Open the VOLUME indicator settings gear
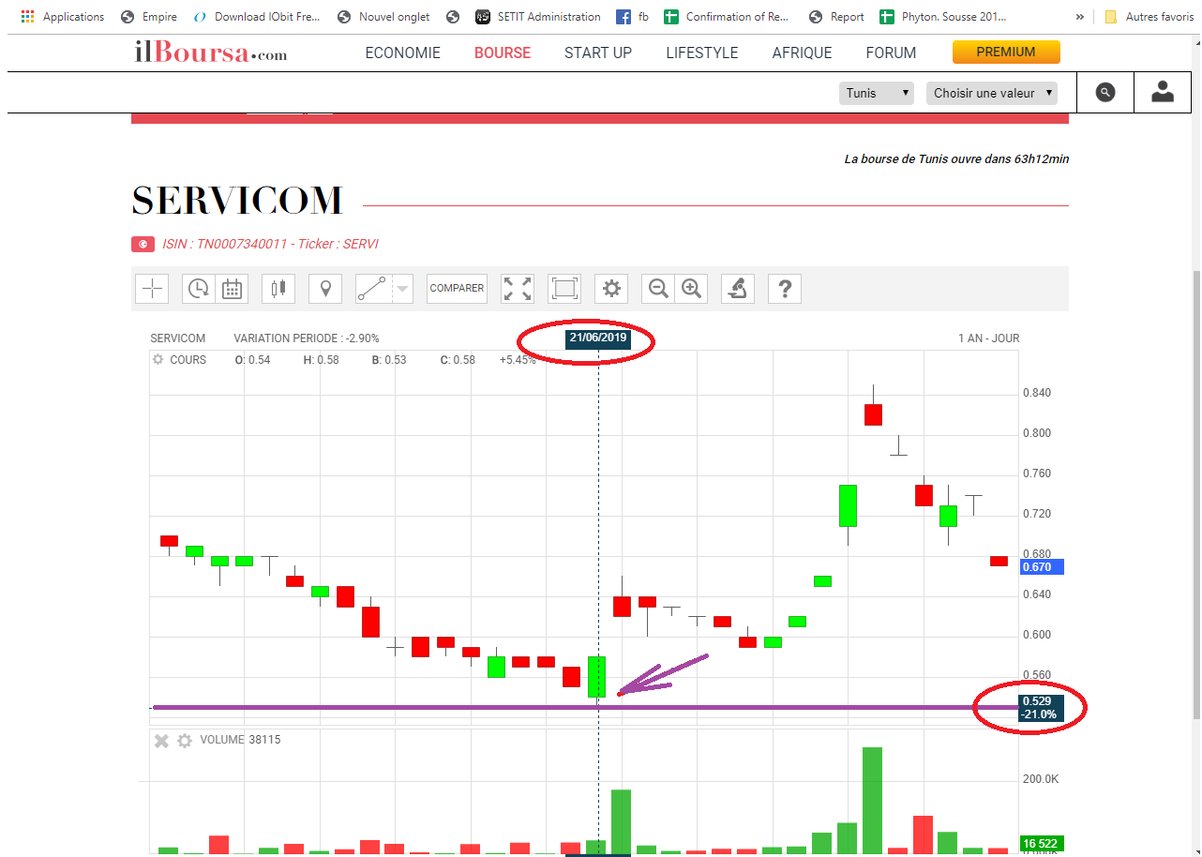Viewport: 1202px width, 857px height. (x=185, y=741)
